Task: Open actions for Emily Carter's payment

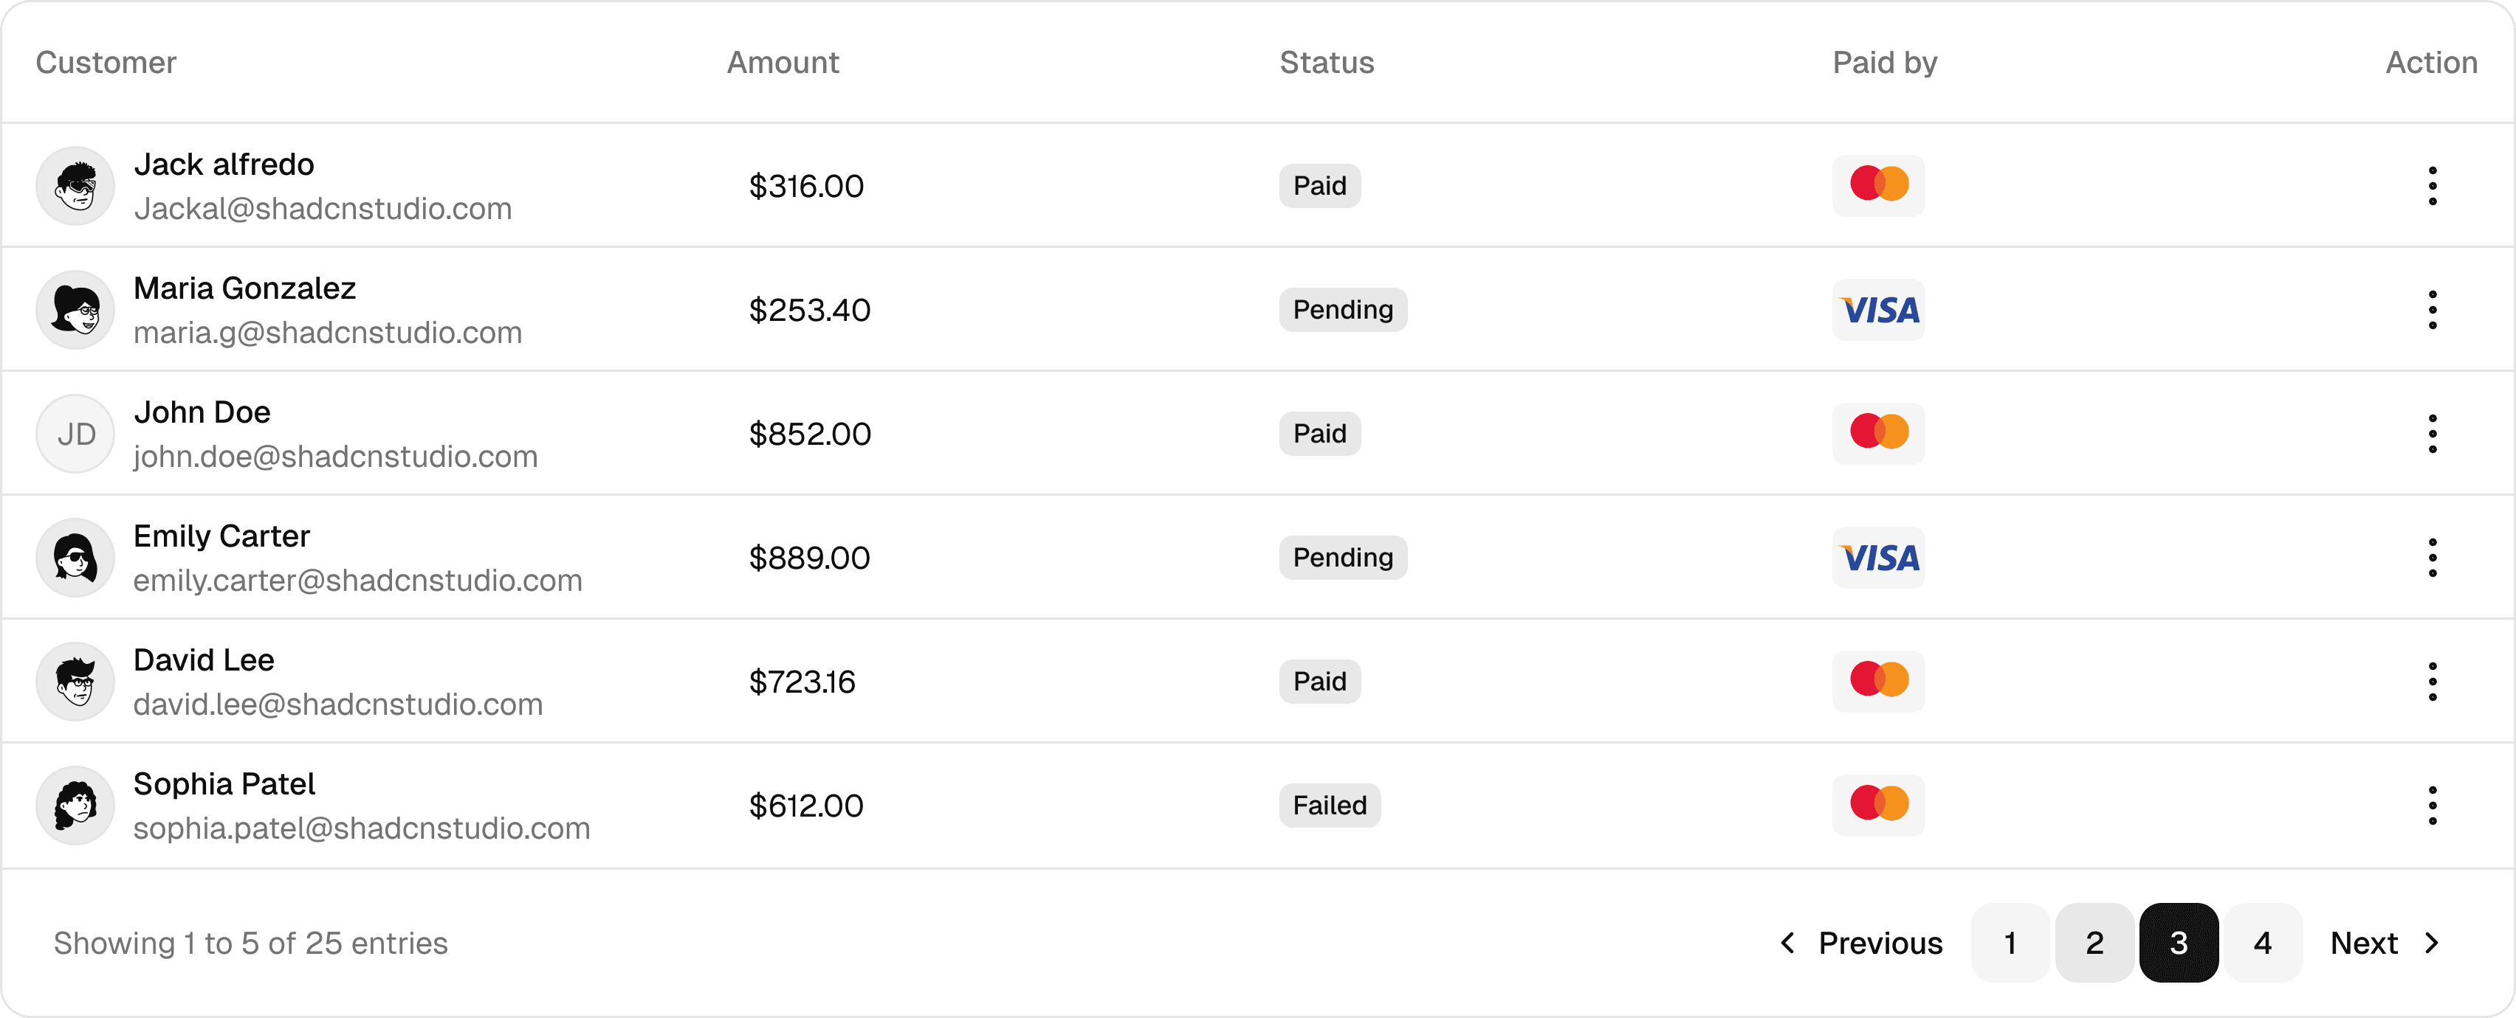Action: pyautogui.click(x=2432, y=557)
